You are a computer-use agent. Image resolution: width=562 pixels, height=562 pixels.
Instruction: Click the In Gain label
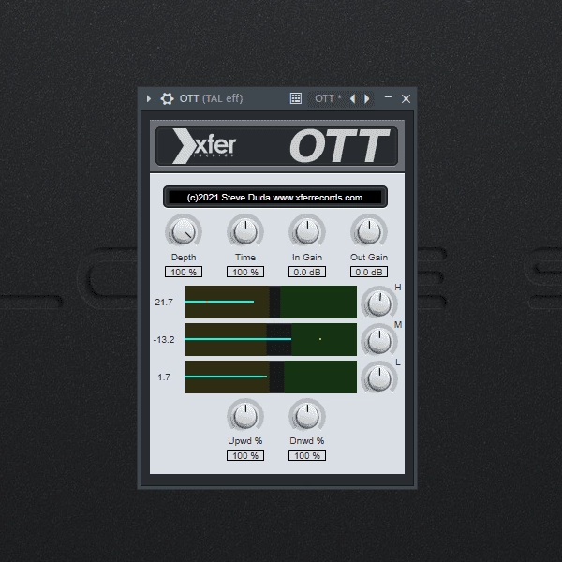307,258
